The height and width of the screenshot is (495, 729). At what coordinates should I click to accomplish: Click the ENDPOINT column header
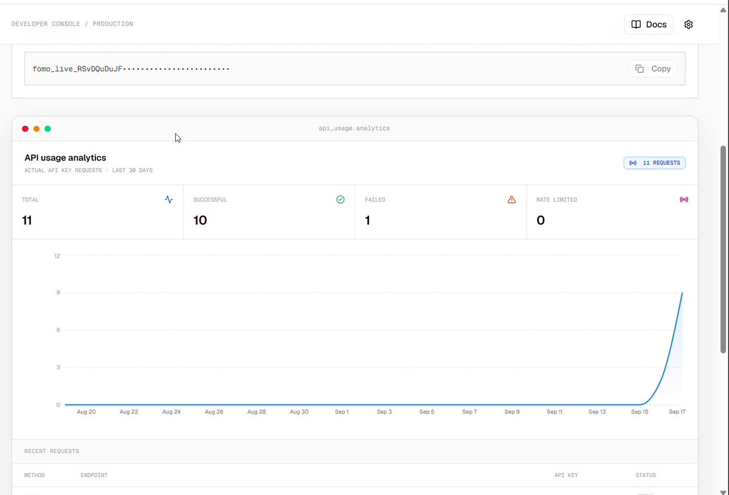pos(94,475)
